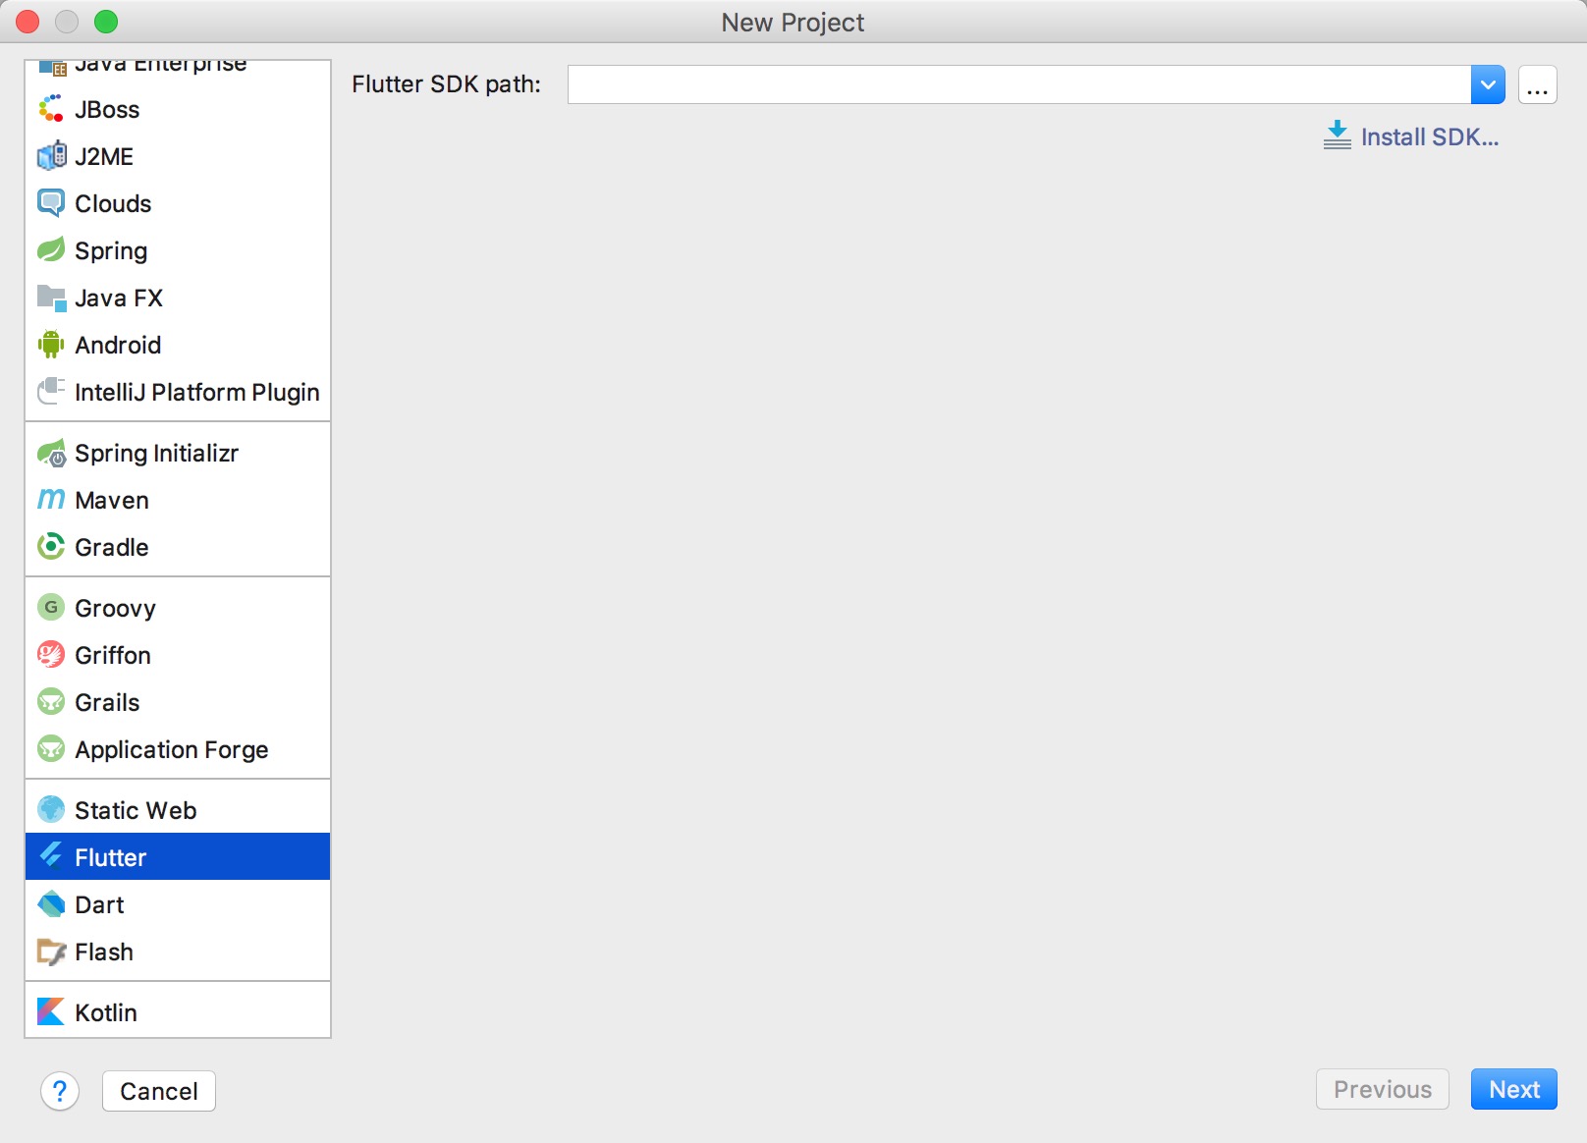This screenshot has height=1143, width=1587.
Task: Choose Spring Initializr entry text
Action: click(x=157, y=454)
